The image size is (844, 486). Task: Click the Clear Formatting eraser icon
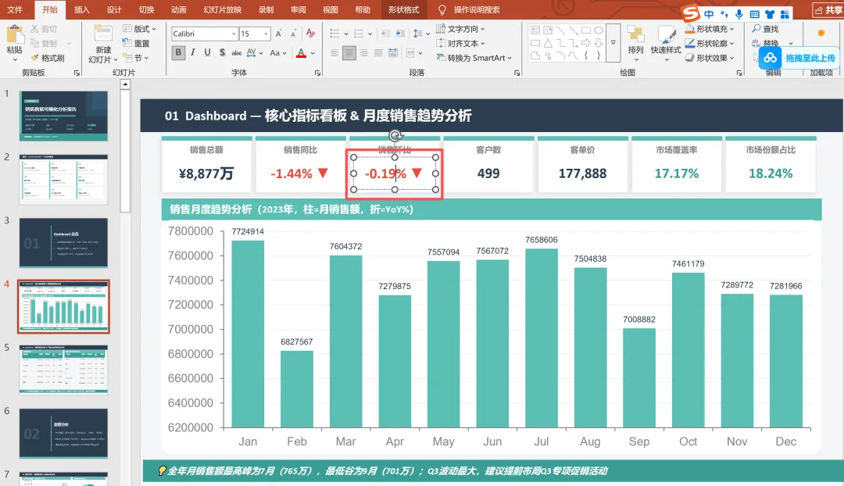[x=310, y=34]
